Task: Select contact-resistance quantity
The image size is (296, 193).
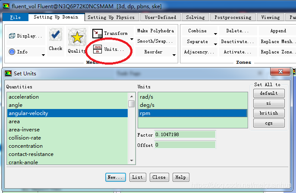Action: [67, 154]
